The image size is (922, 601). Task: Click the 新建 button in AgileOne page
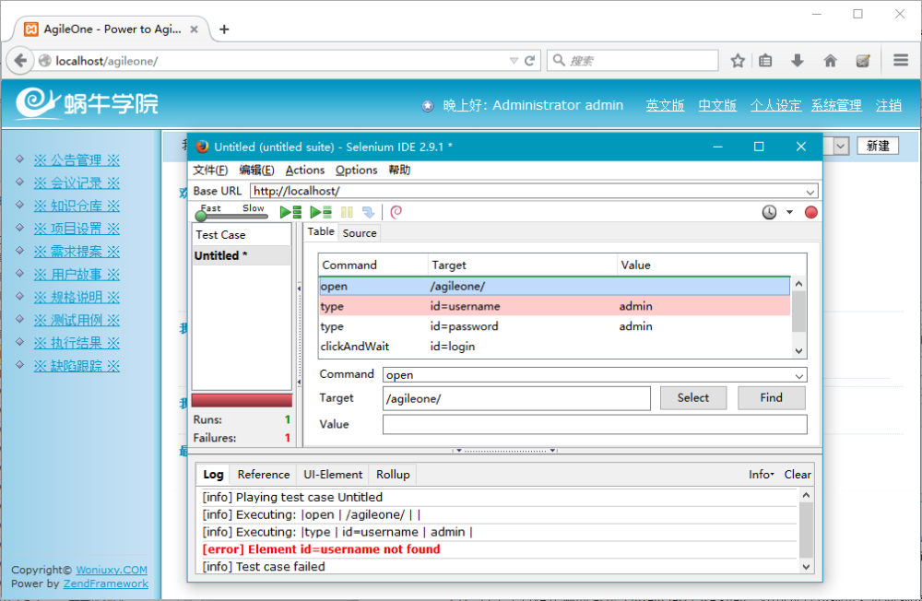point(878,146)
